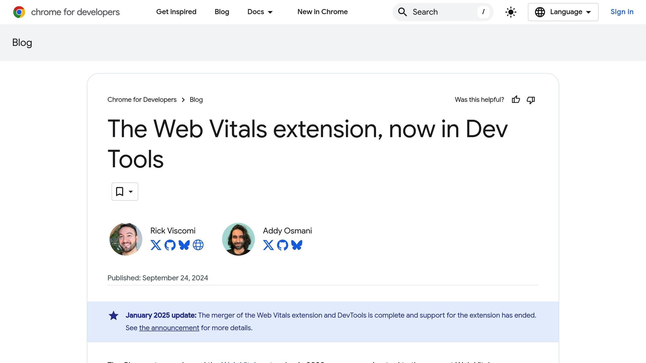Open Get inspired menu item
Screen dimensions: 646x363
point(176,12)
